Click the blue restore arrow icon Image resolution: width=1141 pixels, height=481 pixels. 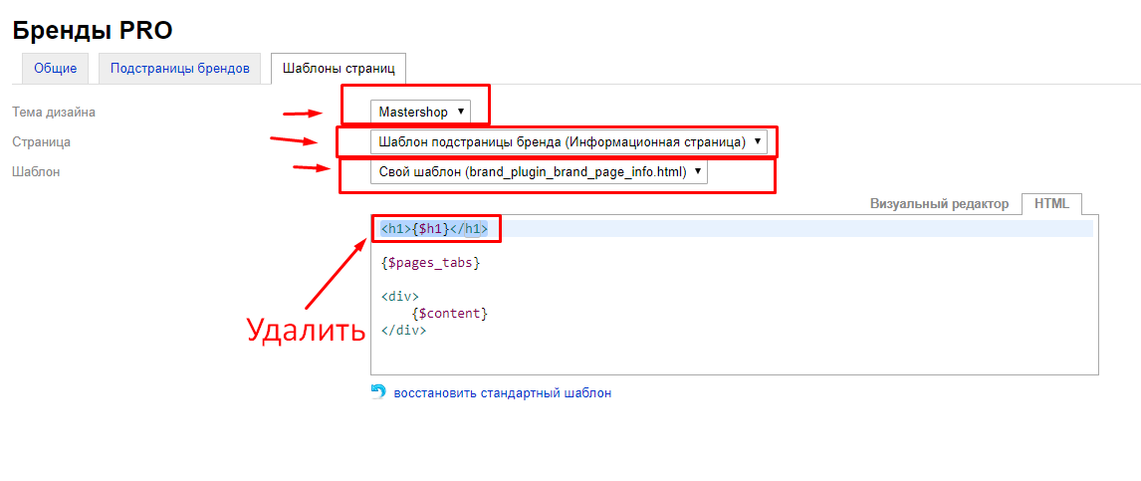pos(377,392)
